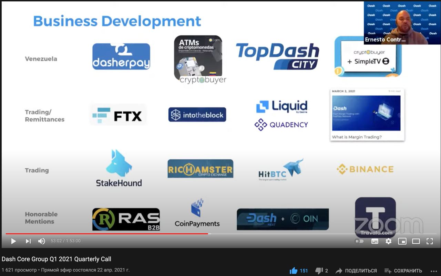
Task: Enable theater mode view
Action: [x=416, y=241]
